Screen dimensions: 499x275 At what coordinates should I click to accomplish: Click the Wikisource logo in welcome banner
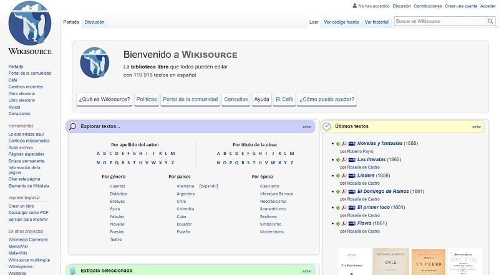[x=95, y=63]
